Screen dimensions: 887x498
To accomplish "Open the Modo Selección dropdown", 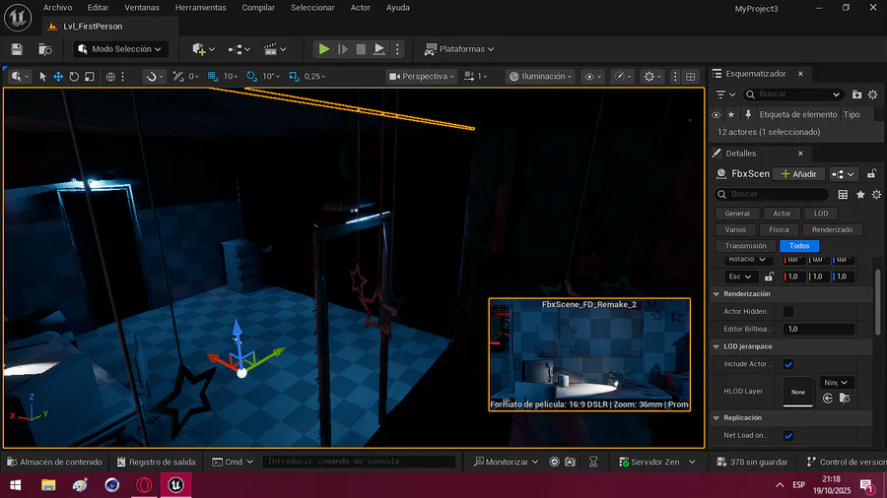I will click(120, 48).
